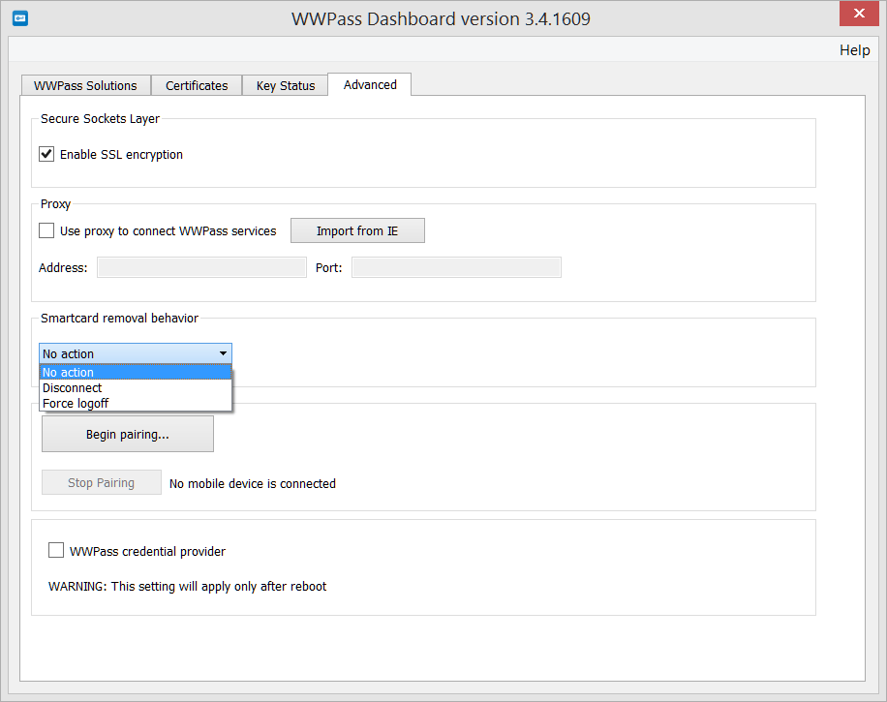
Task: Open the Help link
Action: pyautogui.click(x=853, y=49)
